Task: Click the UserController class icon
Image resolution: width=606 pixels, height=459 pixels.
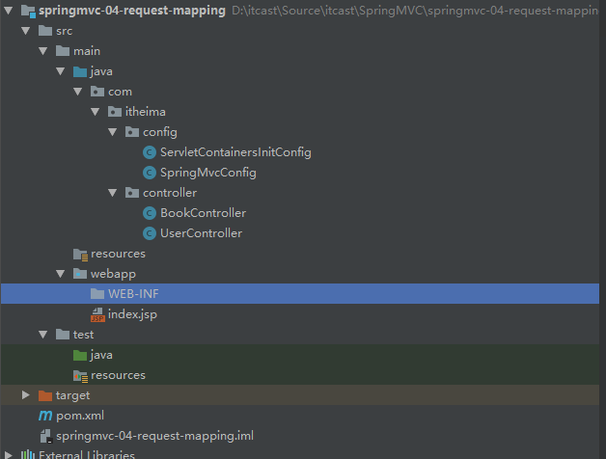Action: click(149, 233)
